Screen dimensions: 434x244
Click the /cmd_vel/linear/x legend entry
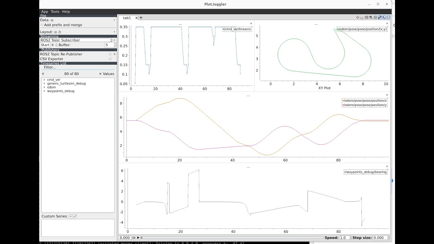[237, 29]
